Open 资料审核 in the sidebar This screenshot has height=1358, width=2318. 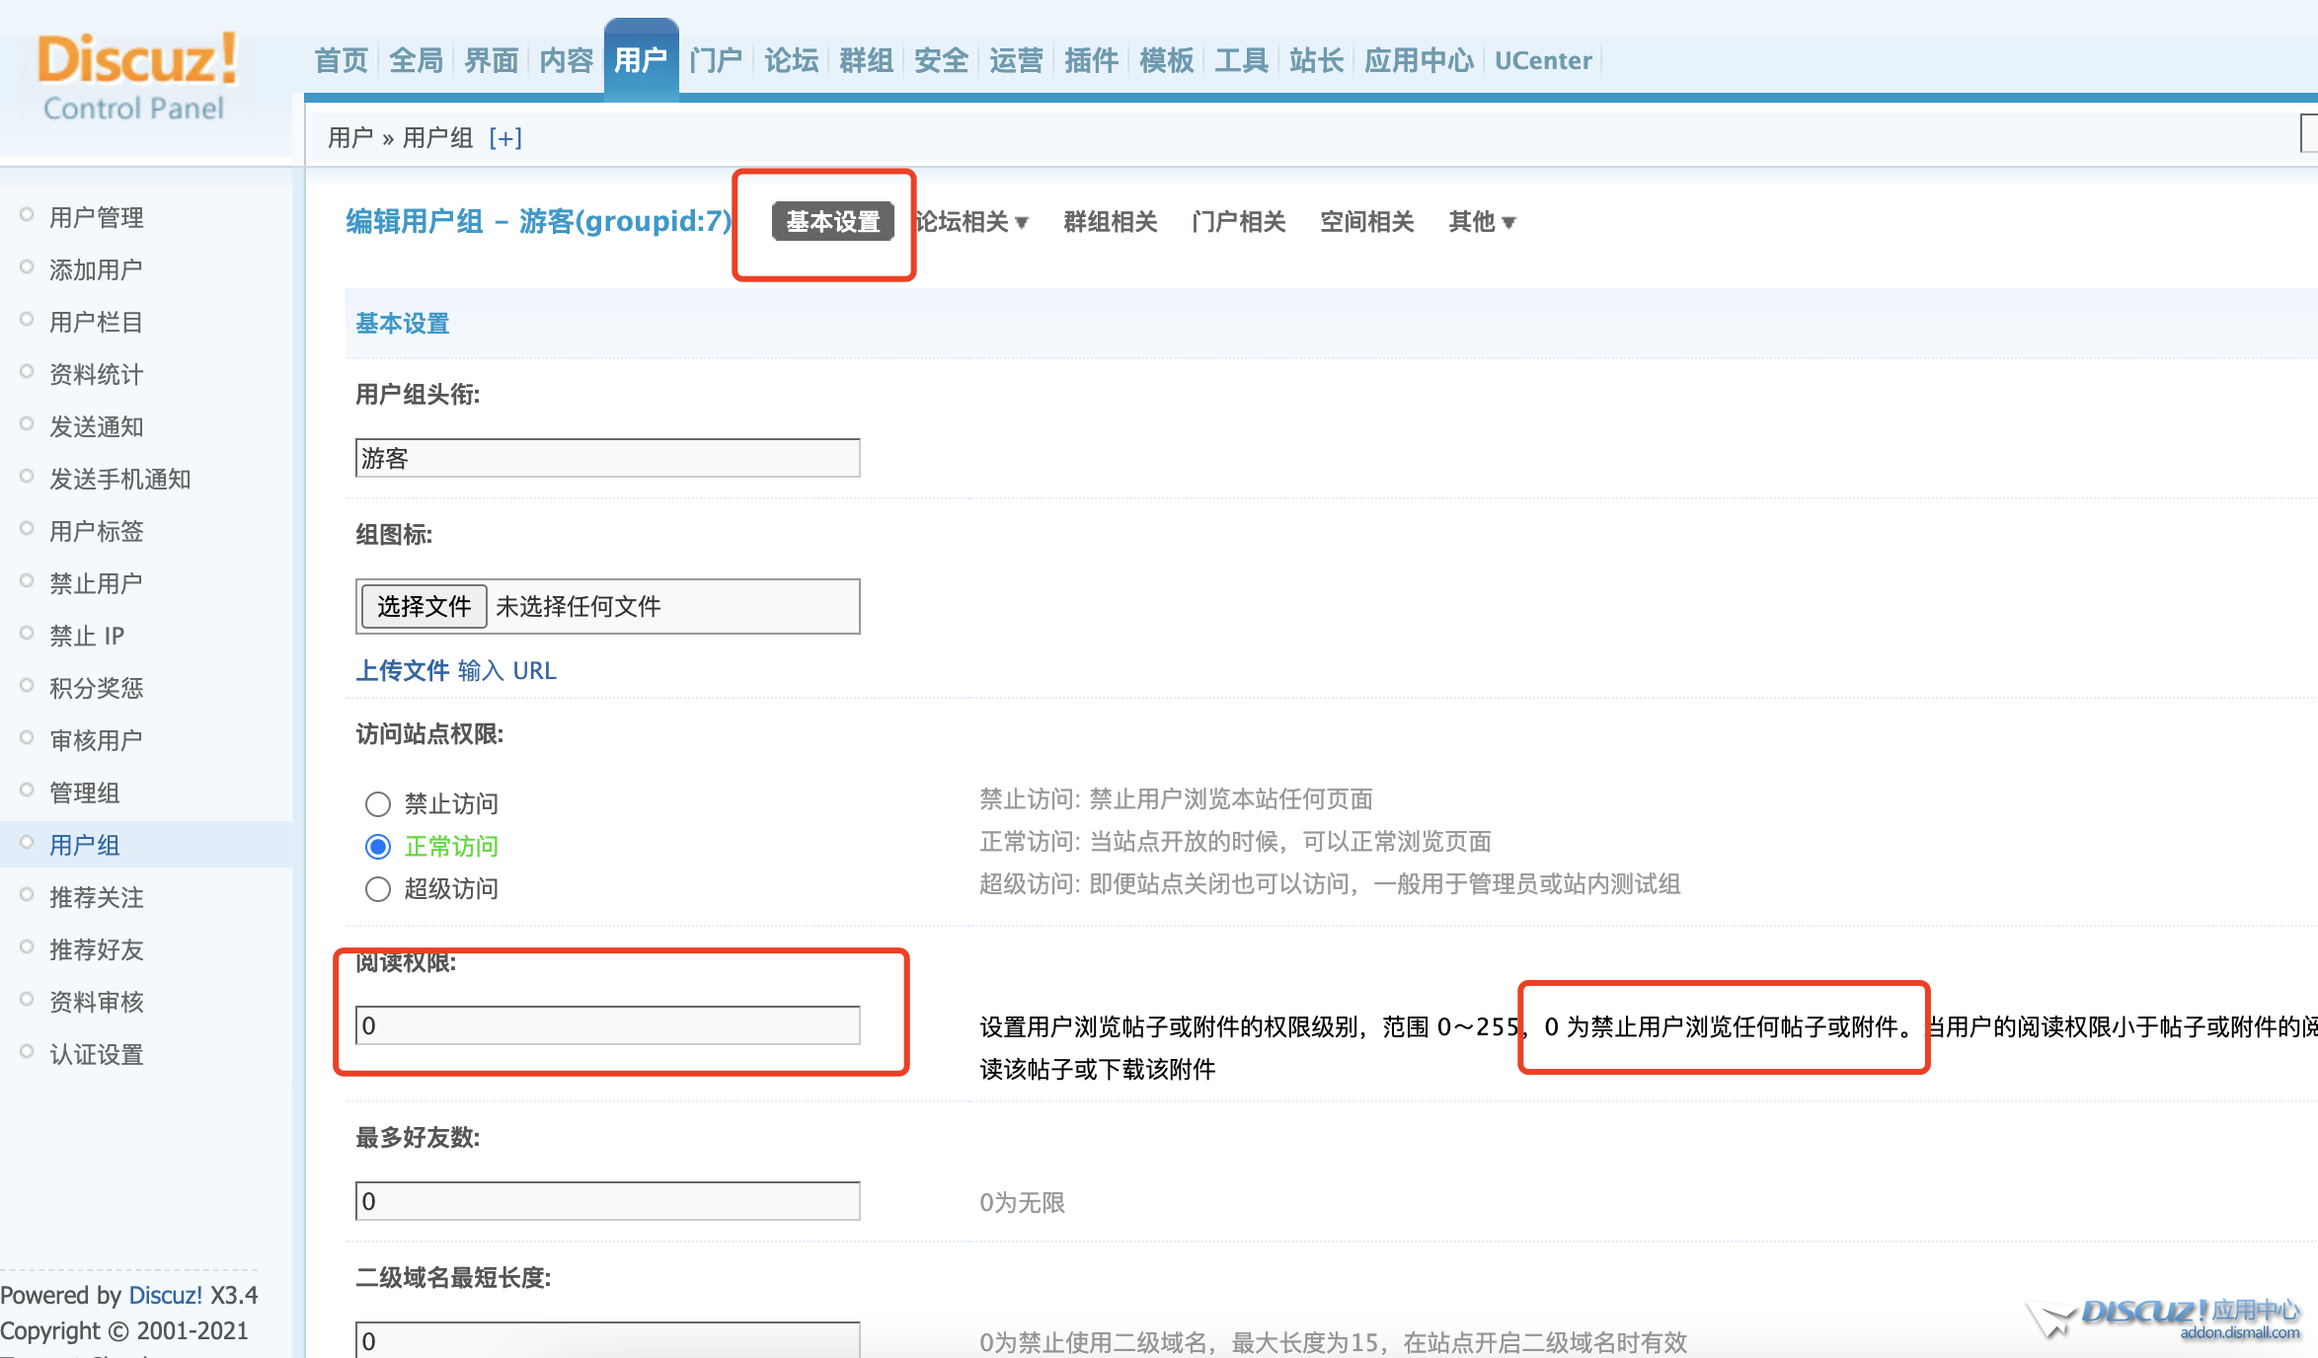[x=97, y=1002]
